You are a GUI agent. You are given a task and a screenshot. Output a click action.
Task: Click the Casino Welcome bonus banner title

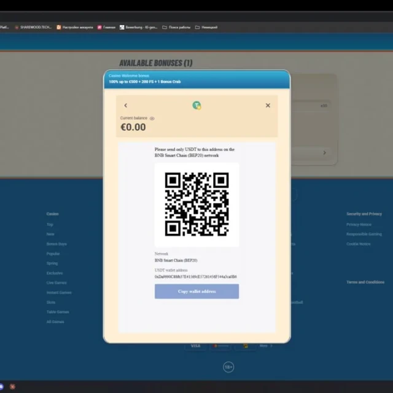(x=129, y=76)
